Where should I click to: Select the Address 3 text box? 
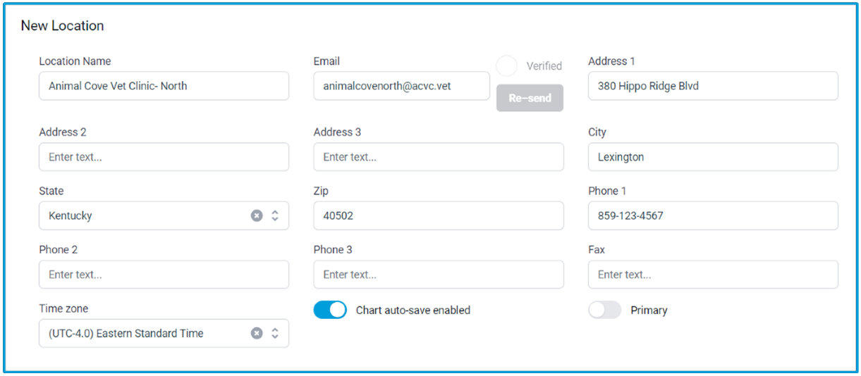[x=439, y=157]
